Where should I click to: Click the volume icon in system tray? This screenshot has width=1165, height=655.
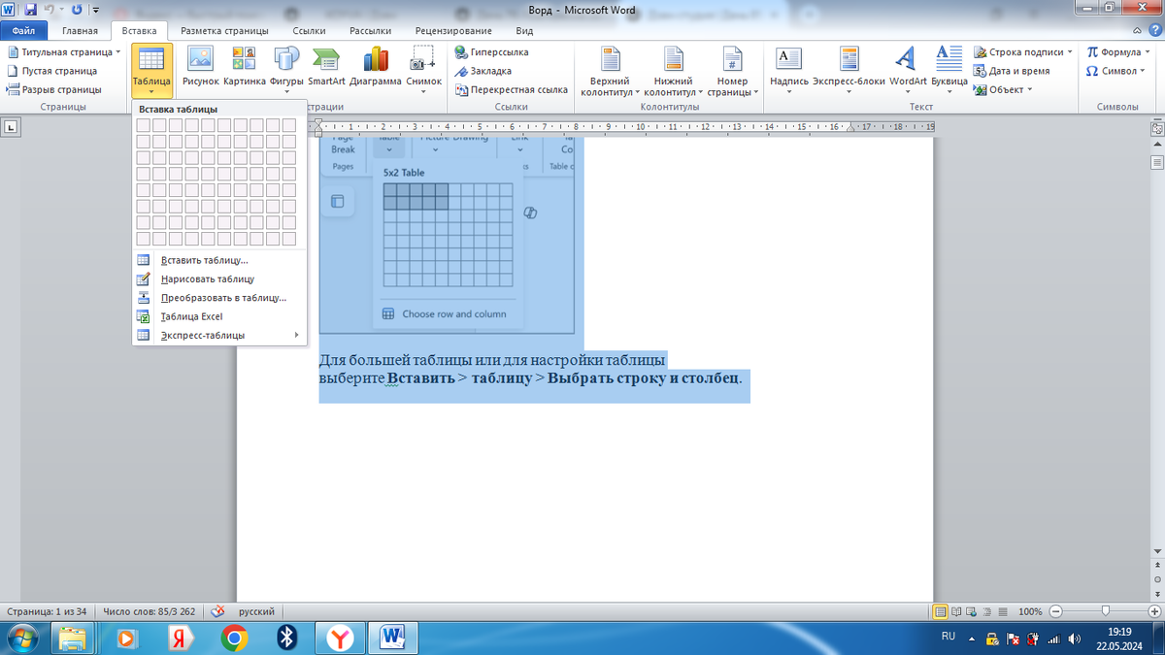(x=1075, y=639)
